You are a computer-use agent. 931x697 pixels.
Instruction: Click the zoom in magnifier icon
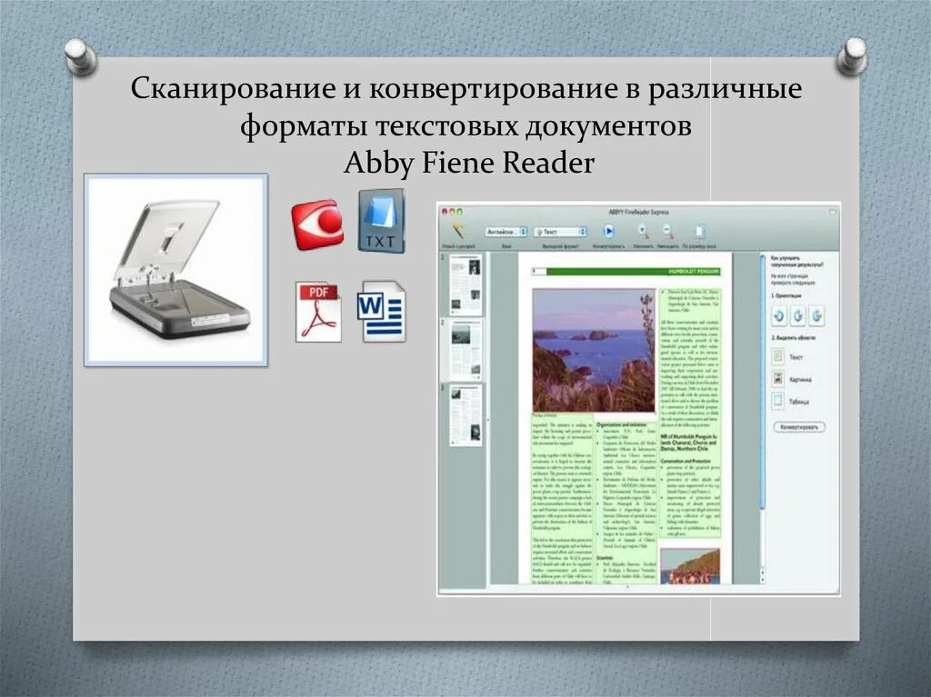tap(643, 230)
